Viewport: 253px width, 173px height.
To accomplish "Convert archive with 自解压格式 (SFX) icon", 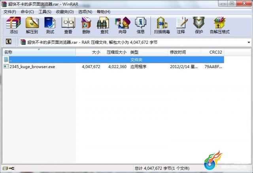I will pyautogui.click(x=220, y=25).
